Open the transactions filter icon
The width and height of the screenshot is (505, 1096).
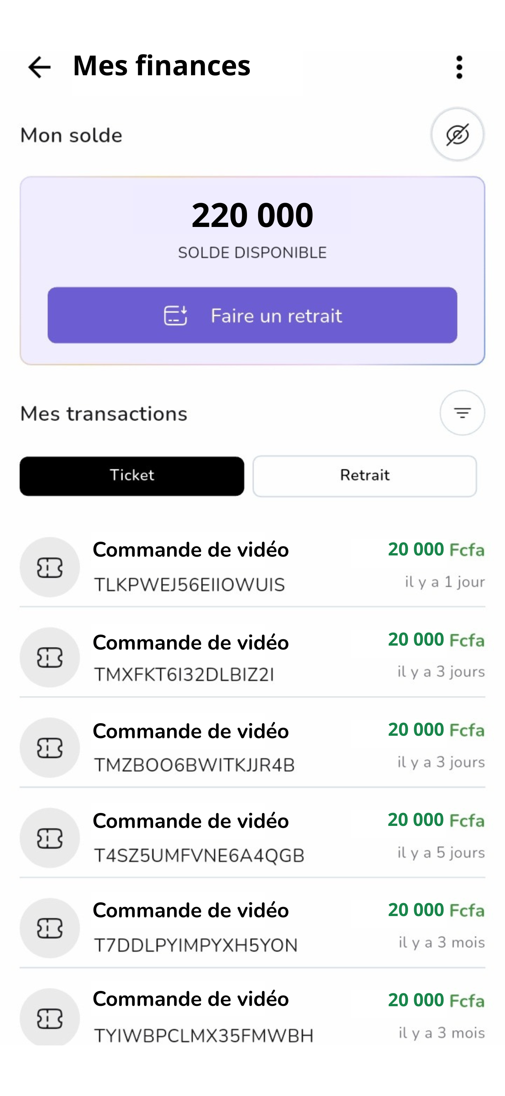pos(462,413)
